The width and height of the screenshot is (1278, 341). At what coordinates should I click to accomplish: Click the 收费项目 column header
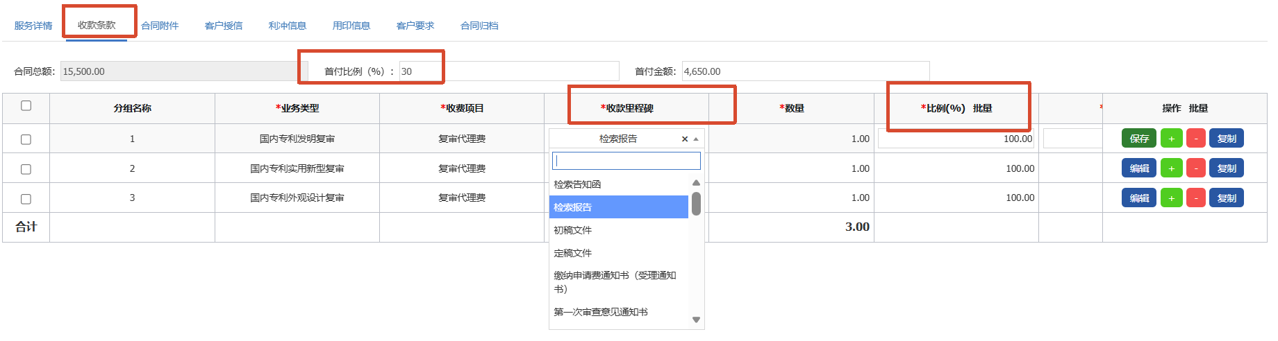[462, 108]
